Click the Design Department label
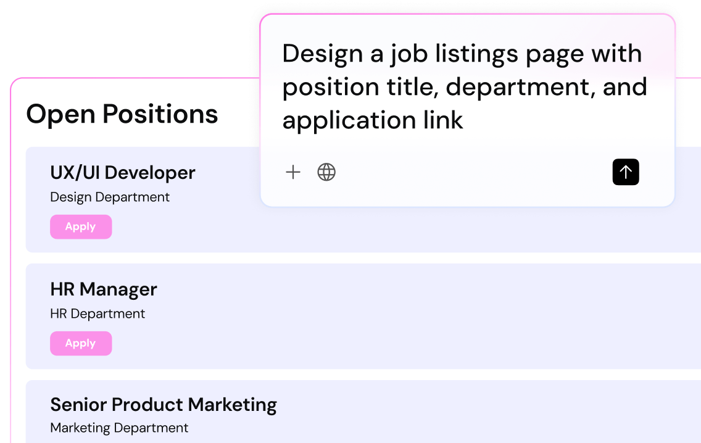This screenshot has width=701, height=443. click(x=110, y=197)
